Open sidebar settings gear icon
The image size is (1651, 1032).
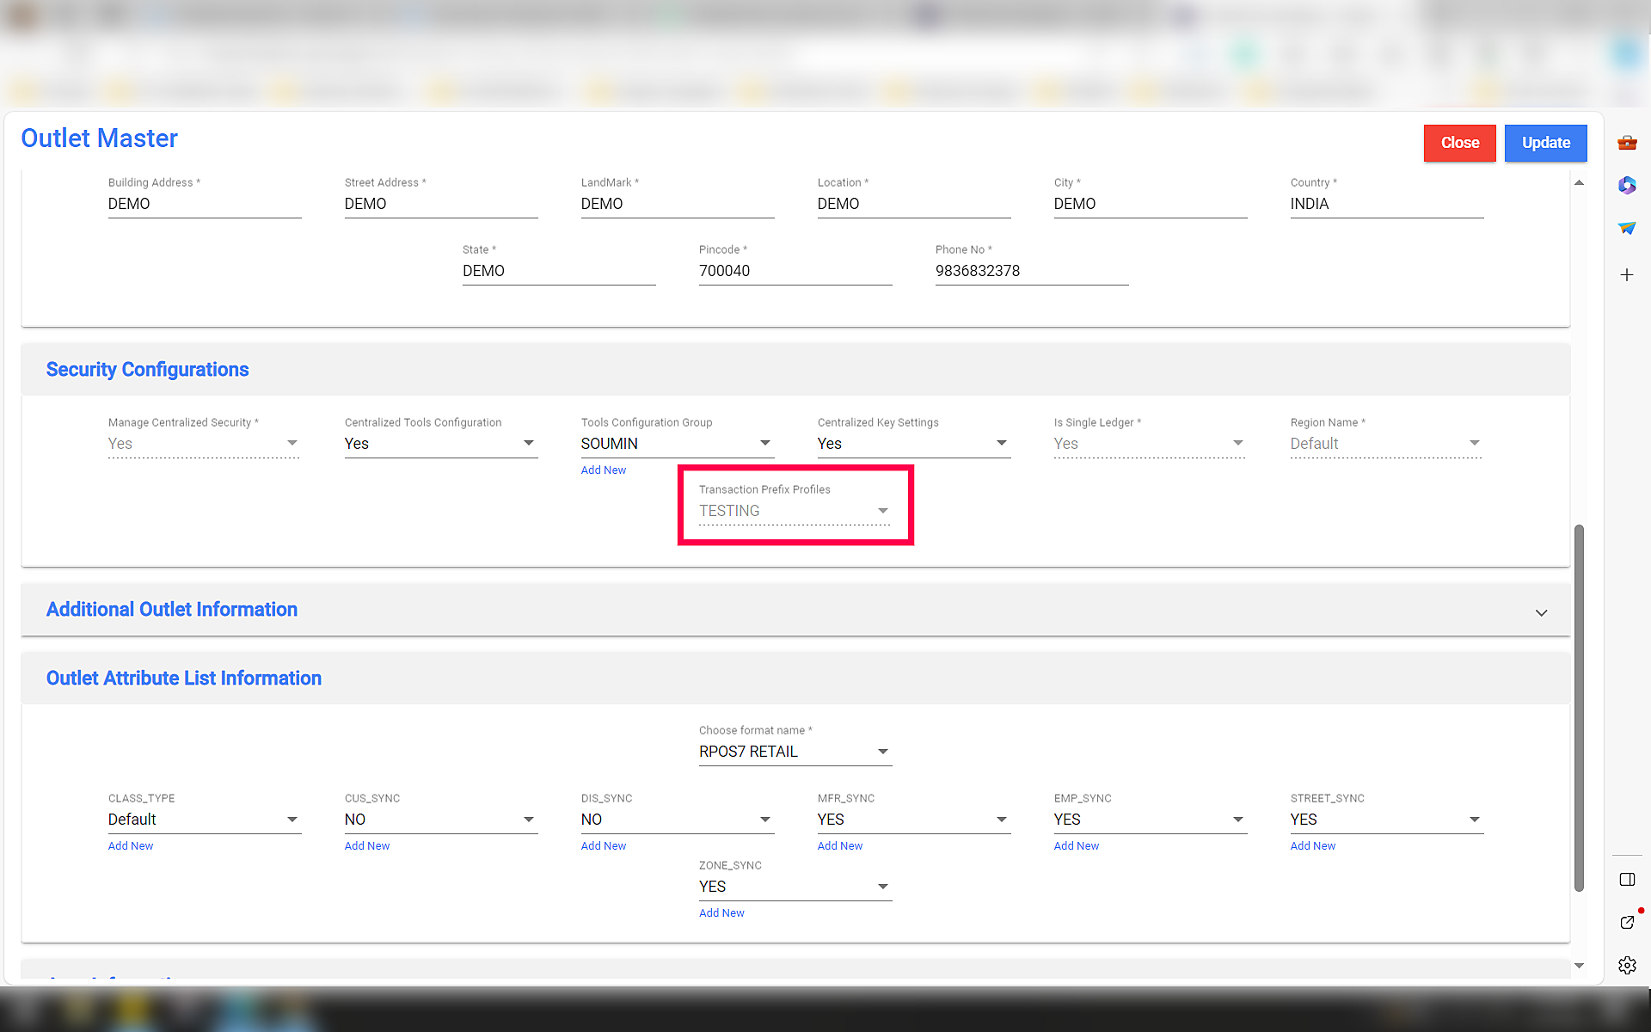(1626, 965)
